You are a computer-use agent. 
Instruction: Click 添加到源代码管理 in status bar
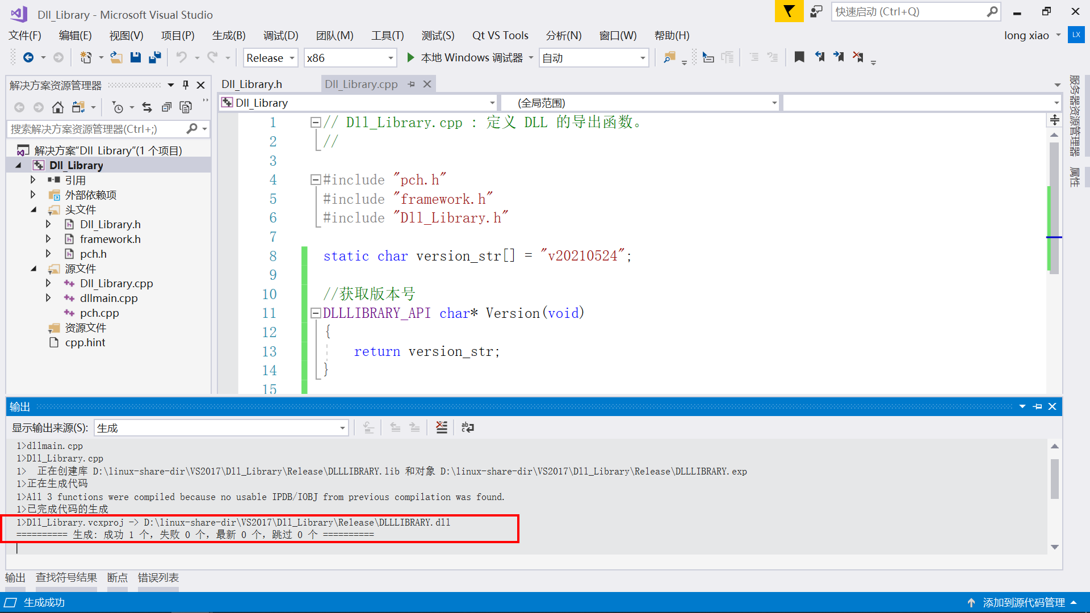[x=1023, y=602]
